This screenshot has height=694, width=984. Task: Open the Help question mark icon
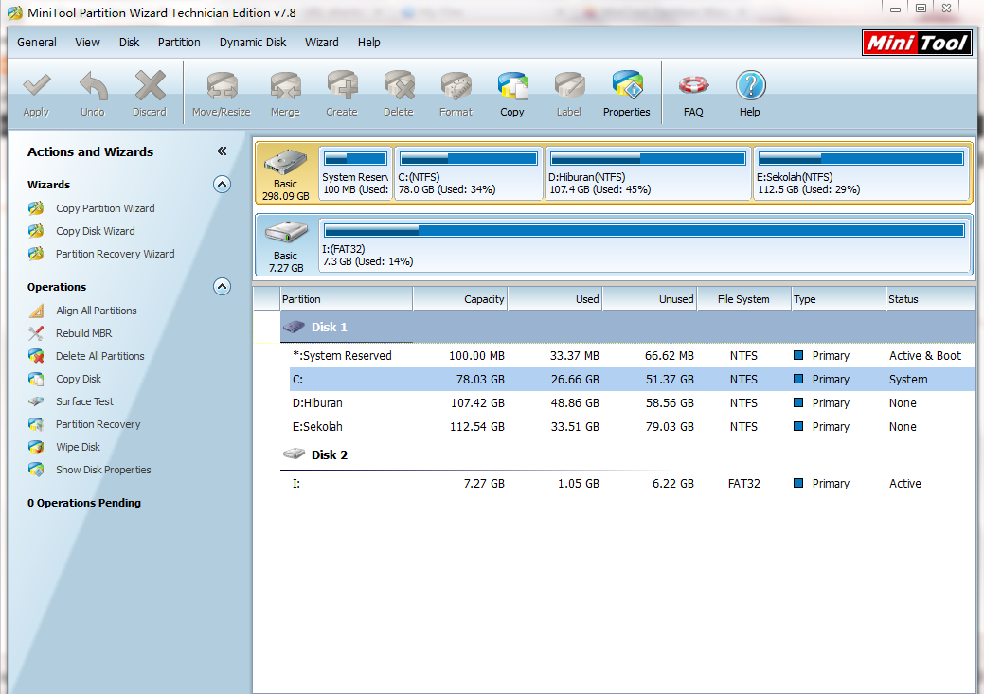[x=750, y=85]
